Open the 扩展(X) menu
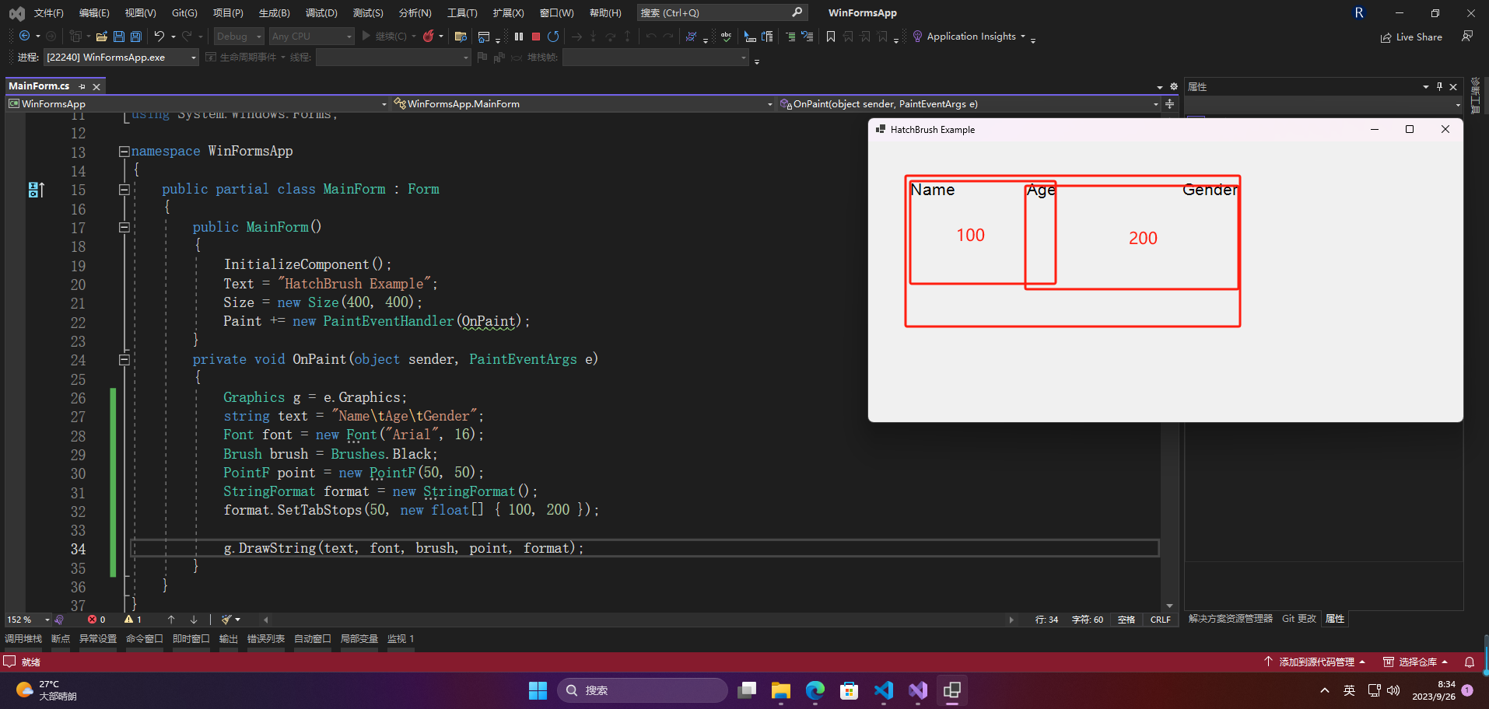 click(x=508, y=13)
